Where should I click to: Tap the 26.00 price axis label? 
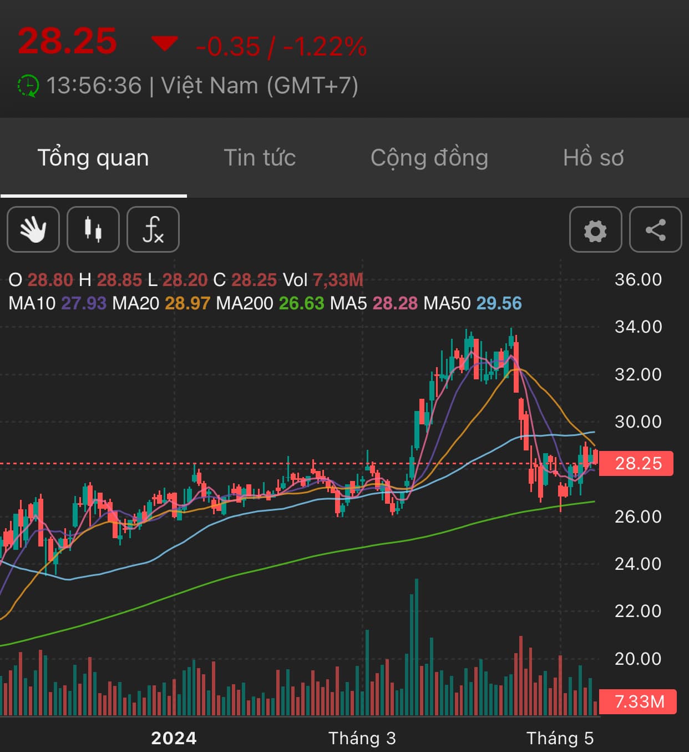(639, 517)
